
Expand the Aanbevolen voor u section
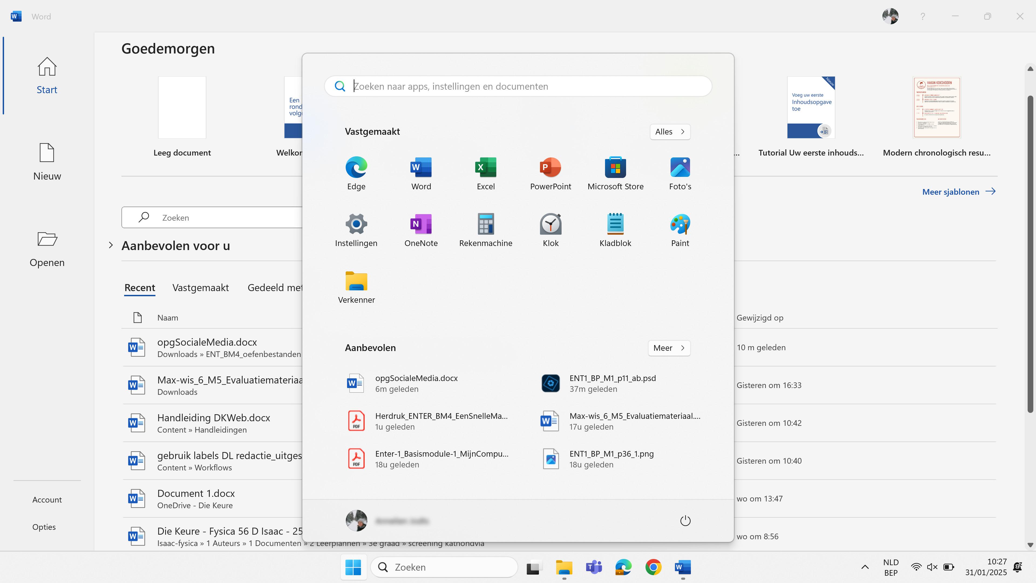click(111, 245)
